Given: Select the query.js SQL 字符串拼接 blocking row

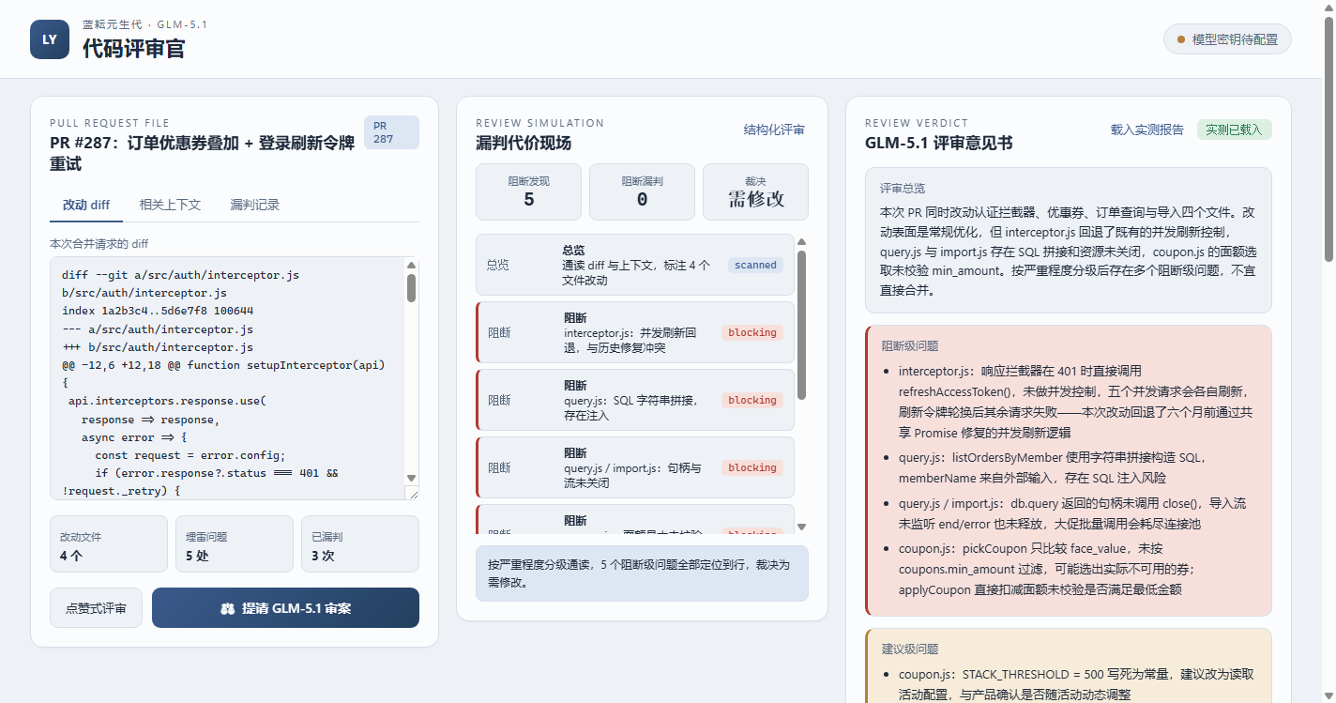Looking at the screenshot, I should coord(634,400).
